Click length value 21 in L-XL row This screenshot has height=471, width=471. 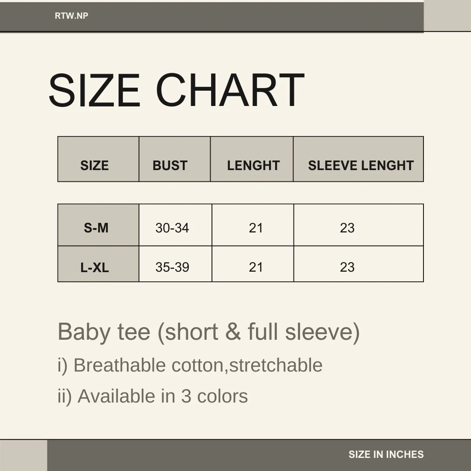click(256, 267)
